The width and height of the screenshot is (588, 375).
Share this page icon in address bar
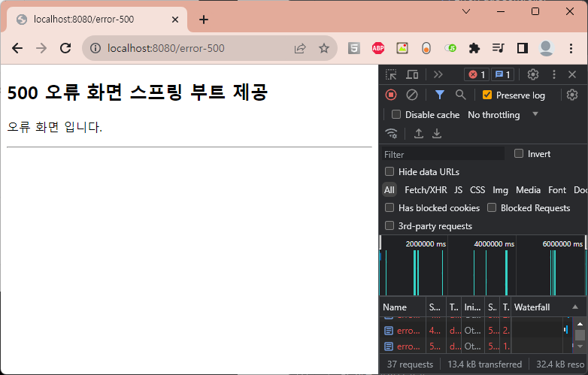pos(300,48)
